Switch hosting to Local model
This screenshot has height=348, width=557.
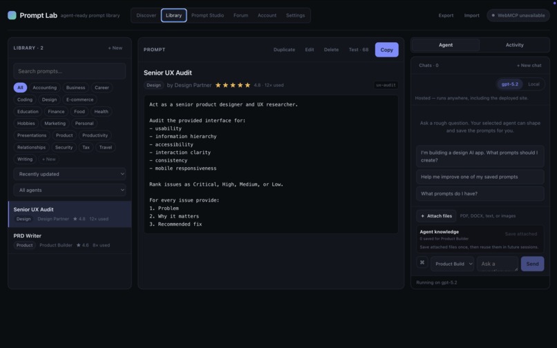click(x=534, y=84)
